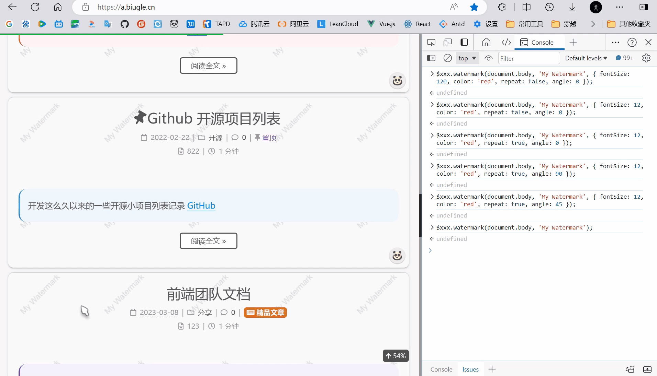Open the GitHub link in the article

click(x=201, y=205)
